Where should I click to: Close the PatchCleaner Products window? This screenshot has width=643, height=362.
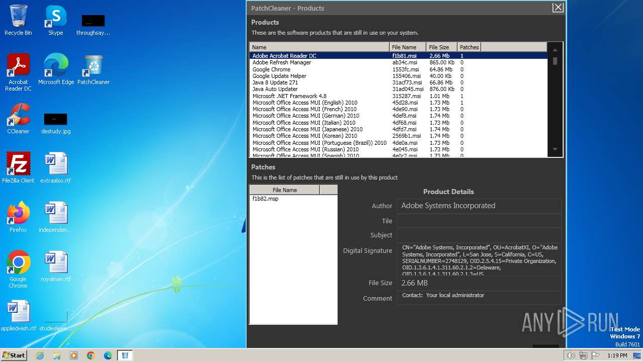pos(558,8)
